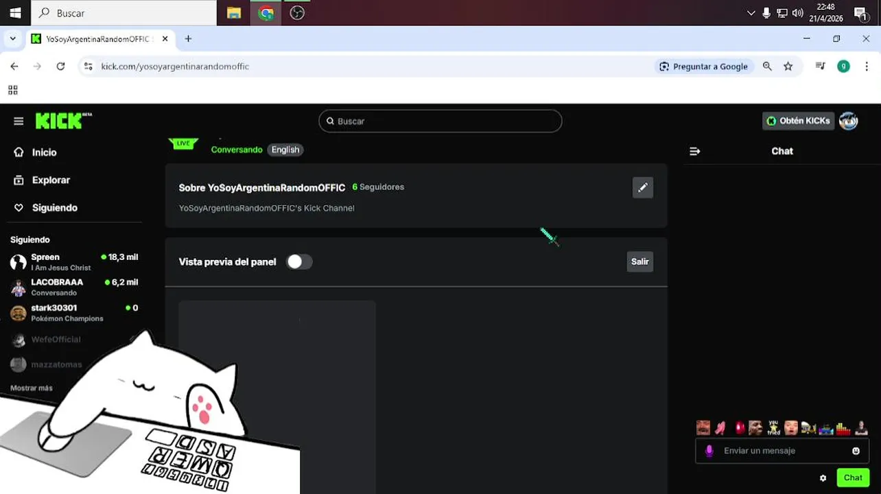Click the Conversando category link
The width and height of the screenshot is (881, 494).
click(237, 150)
